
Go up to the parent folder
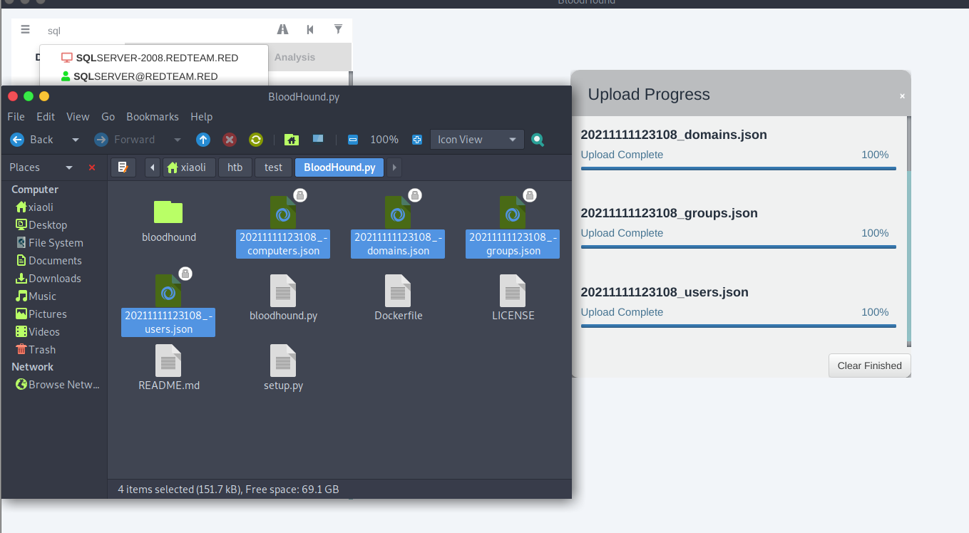(203, 140)
